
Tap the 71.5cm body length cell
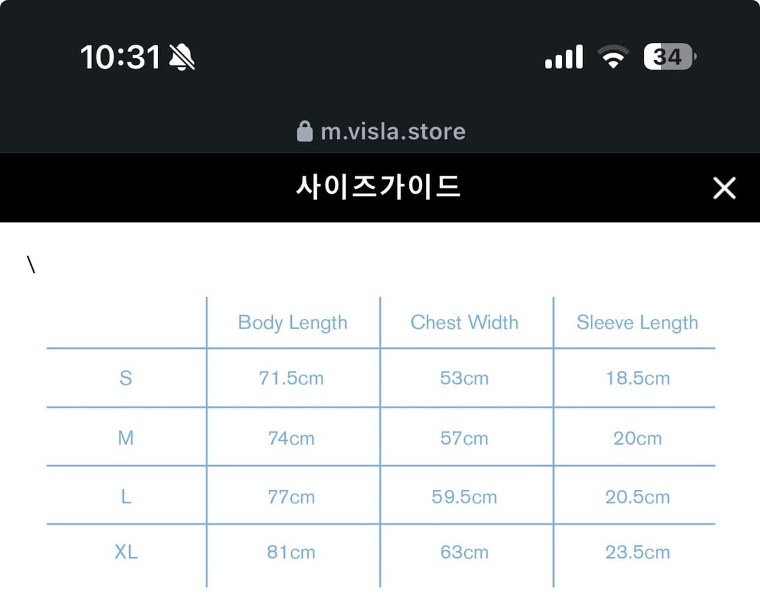coord(291,378)
